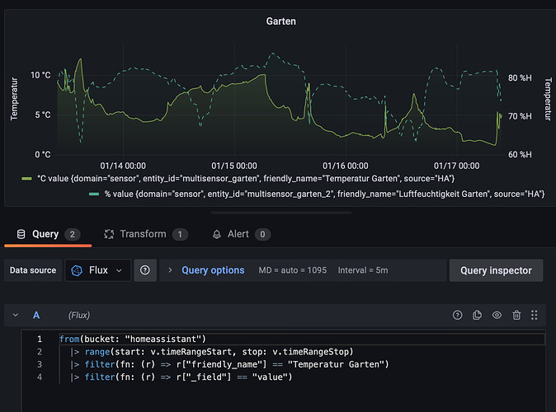Click the Alert bell icon
556x412 pixels.
coord(217,235)
